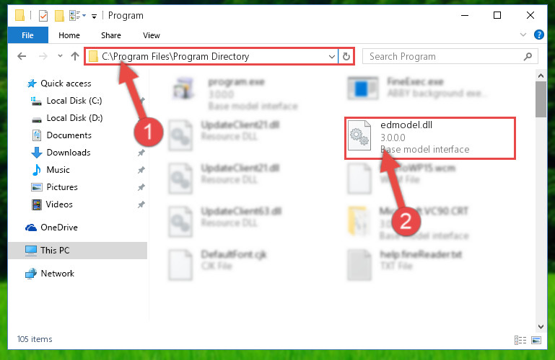Image resolution: width=555 pixels, height=360 pixels.
Task: Open Downloads in the navigation pane
Action: click(x=69, y=153)
